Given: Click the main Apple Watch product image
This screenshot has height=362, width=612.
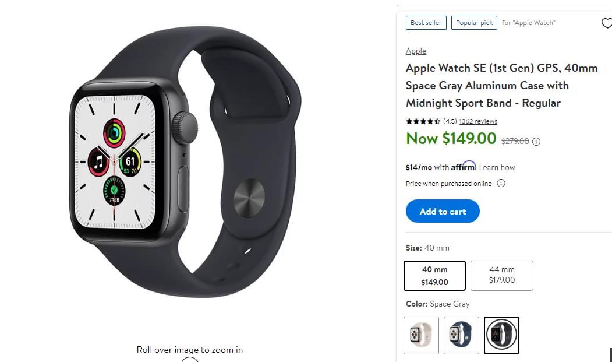Looking at the screenshot, I should [186, 162].
